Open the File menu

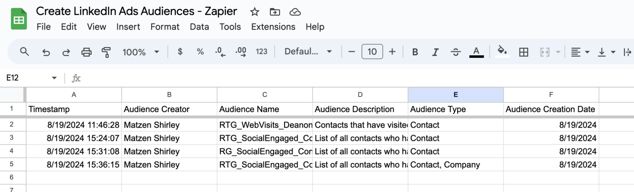click(43, 27)
